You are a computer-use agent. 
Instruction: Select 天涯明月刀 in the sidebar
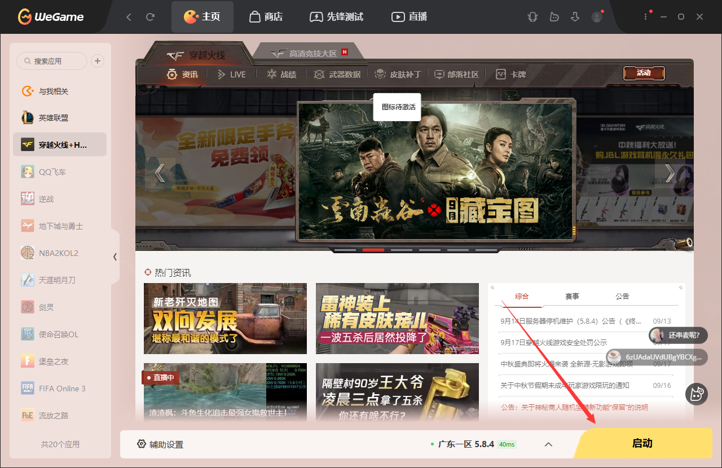tap(60, 280)
